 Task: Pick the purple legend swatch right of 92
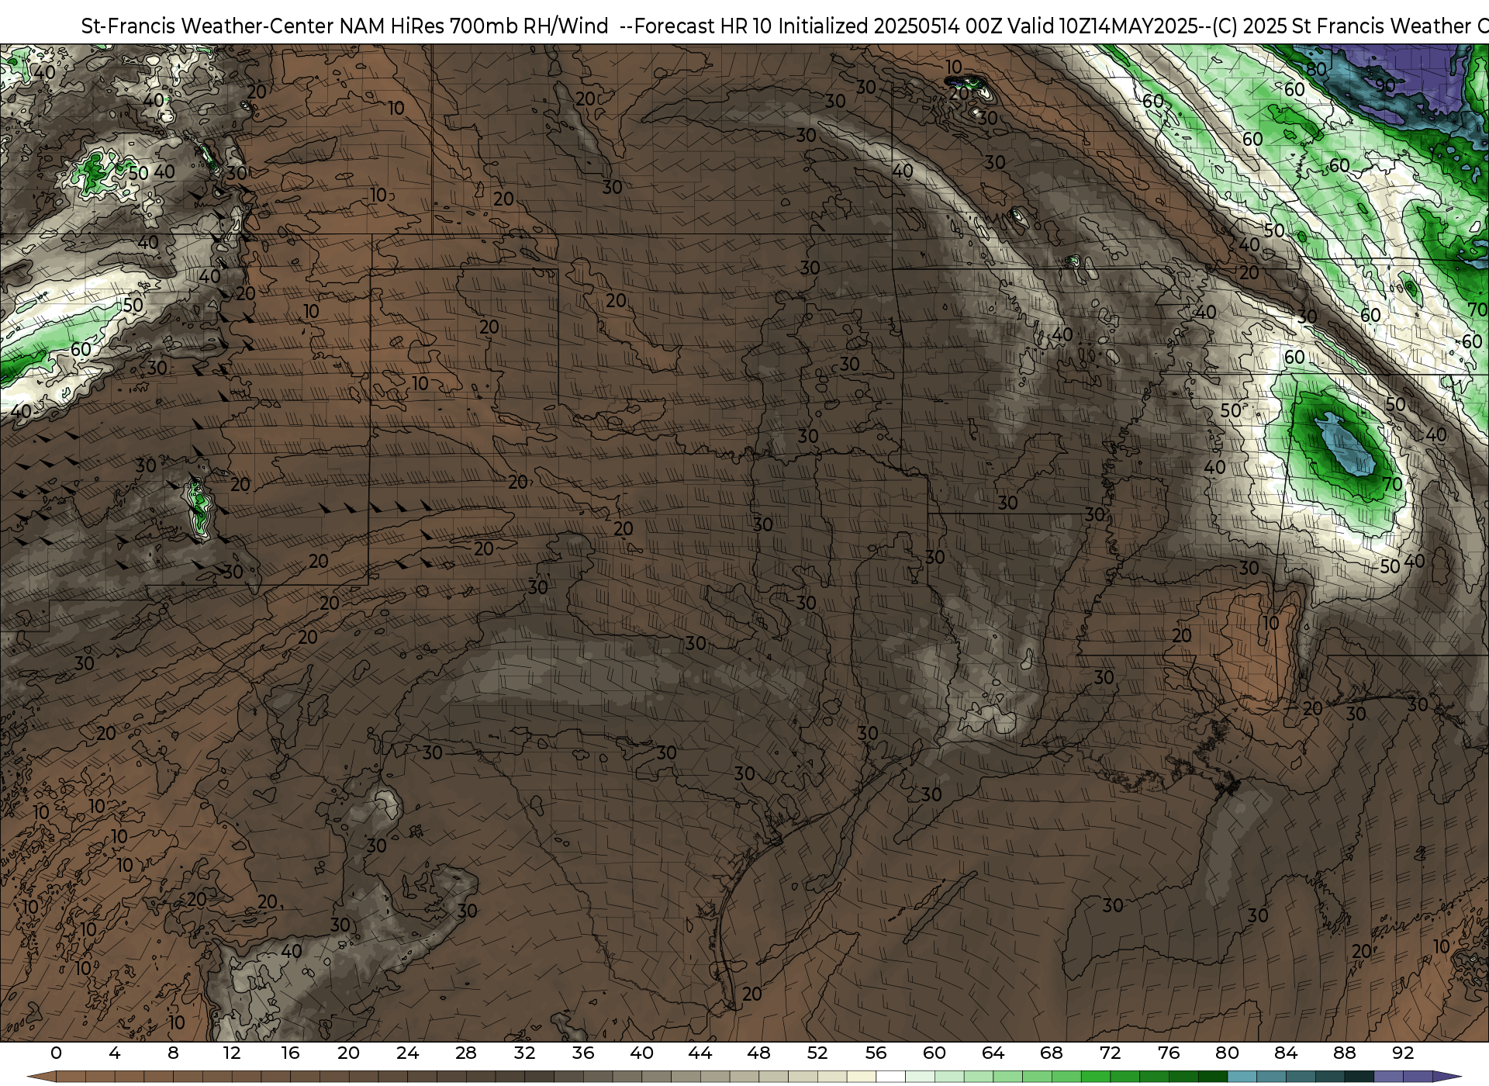1418,1077
